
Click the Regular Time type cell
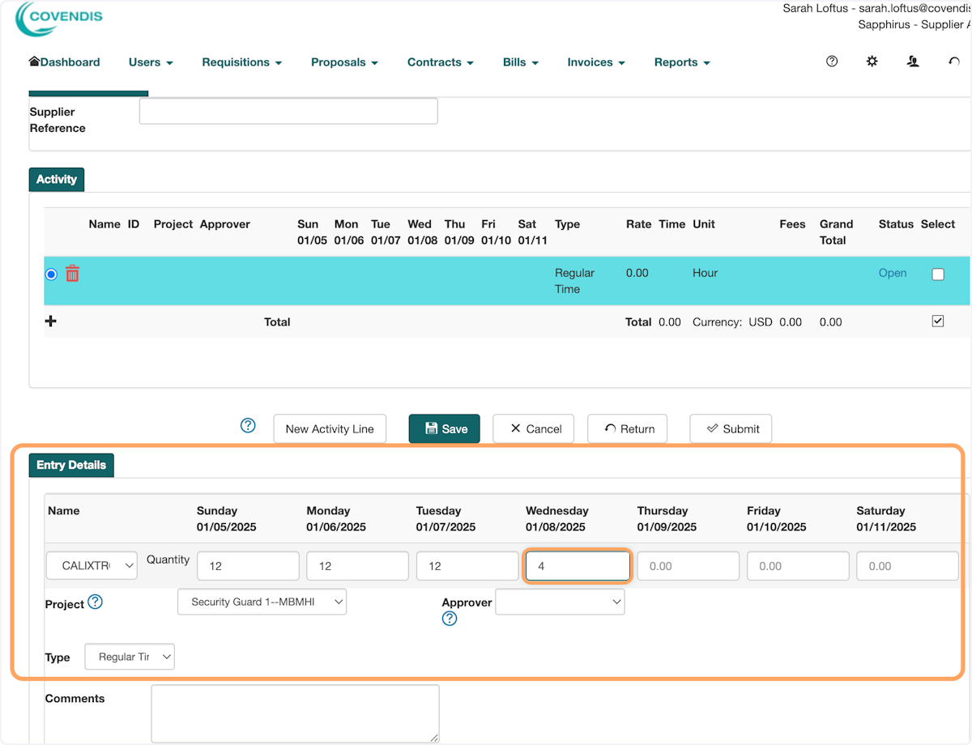click(574, 281)
